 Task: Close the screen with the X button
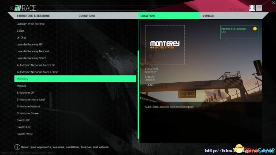tap(274, 3)
